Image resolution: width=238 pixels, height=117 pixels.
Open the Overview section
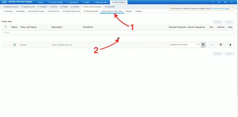[x=8, y=11]
